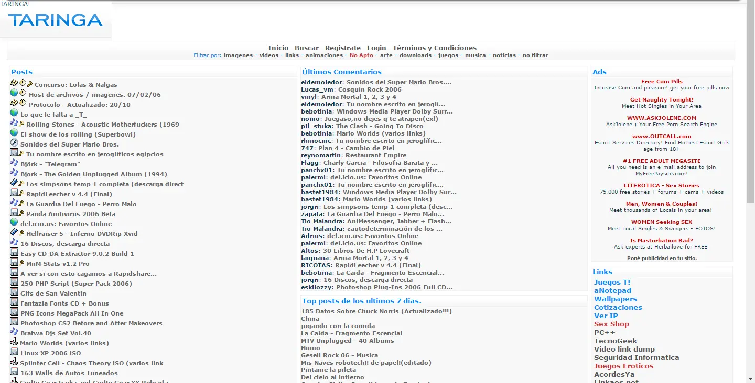This screenshot has width=755, height=383.
Task: Go to Inicio in the top navigation
Action: pos(278,48)
